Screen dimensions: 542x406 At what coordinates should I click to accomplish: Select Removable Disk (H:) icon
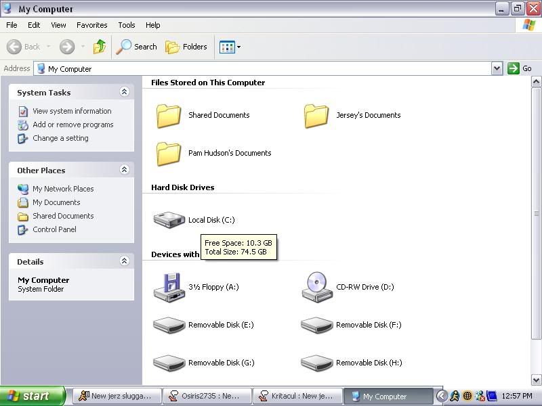click(x=317, y=363)
